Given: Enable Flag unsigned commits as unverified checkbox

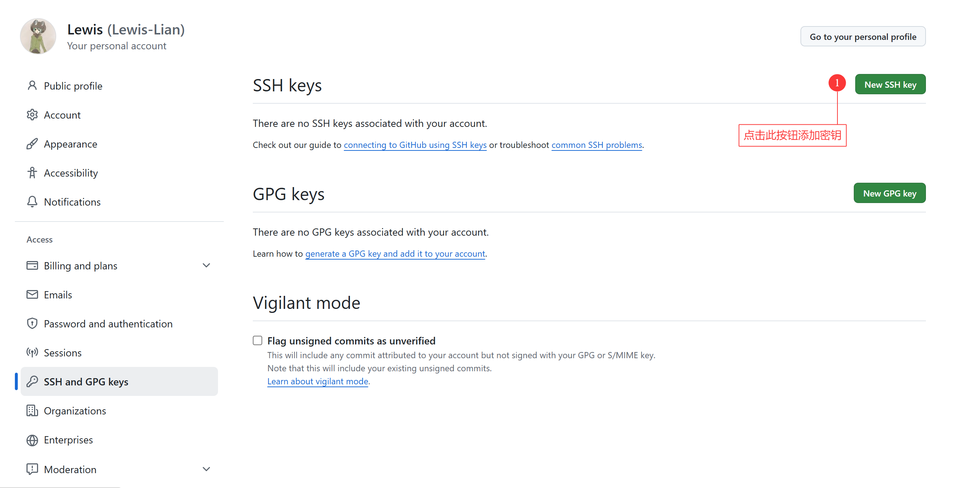Looking at the screenshot, I should pyautogui.click(x=258, y=340).
